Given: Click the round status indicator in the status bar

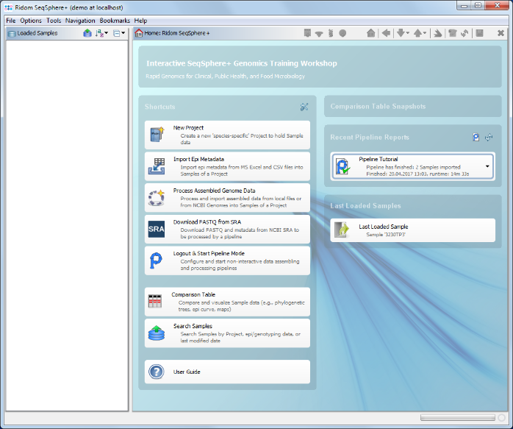Looking at the screenshot, I should click(501, 417).
